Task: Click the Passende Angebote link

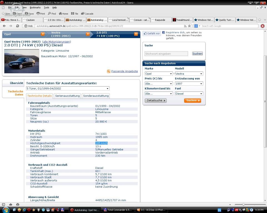Action: coord(125,71)
